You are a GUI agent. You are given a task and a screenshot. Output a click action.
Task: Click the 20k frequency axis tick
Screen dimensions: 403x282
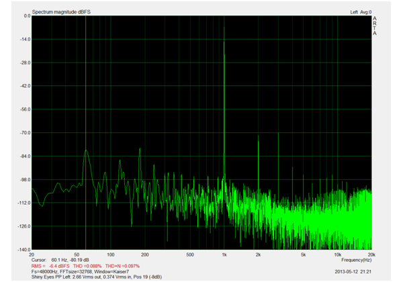(x=371, y=254)
